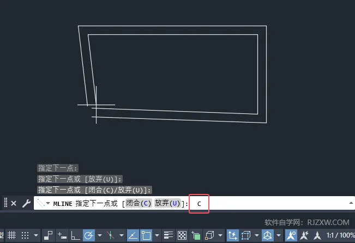Toggle snap mode dotted-grid icon
Image resolution: width=355 pixels, height=243 pixels.
tap(25, 235)
